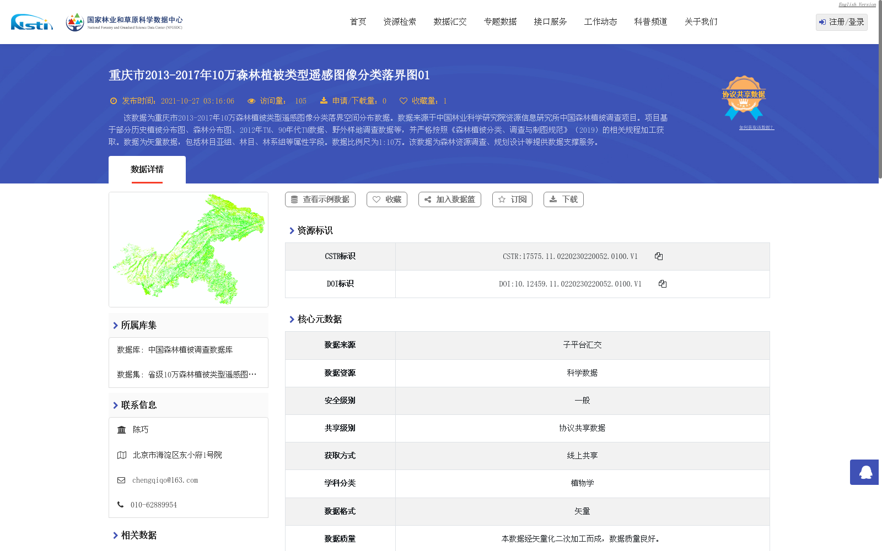Screen dimensions: 882x551
Task: Click the 科学数据 data resource value
Action: click(582, 373)
